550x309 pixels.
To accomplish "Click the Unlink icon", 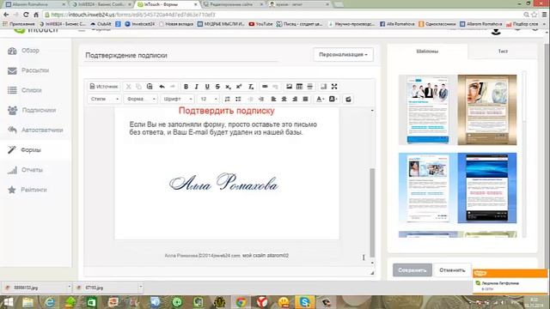I will pyautogui.click(x=275, y=87).
